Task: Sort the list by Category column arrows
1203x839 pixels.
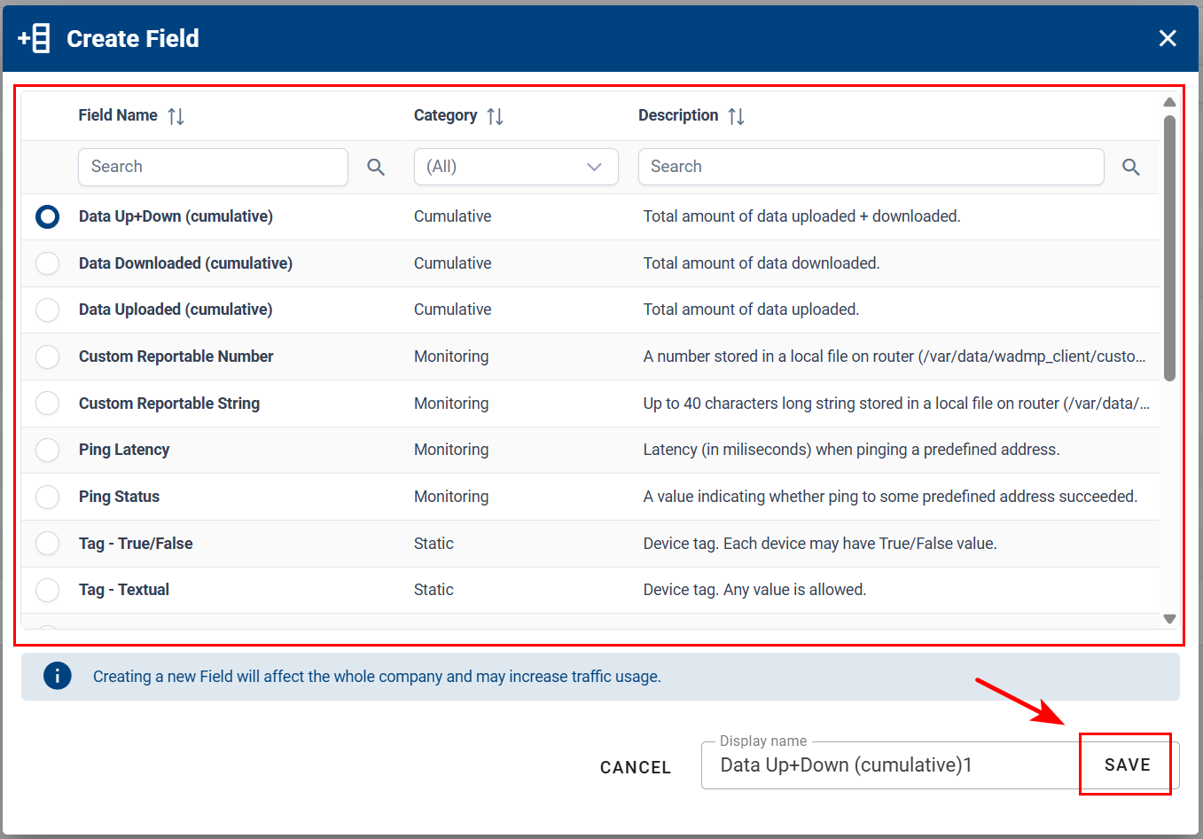Action: (495, 116)
